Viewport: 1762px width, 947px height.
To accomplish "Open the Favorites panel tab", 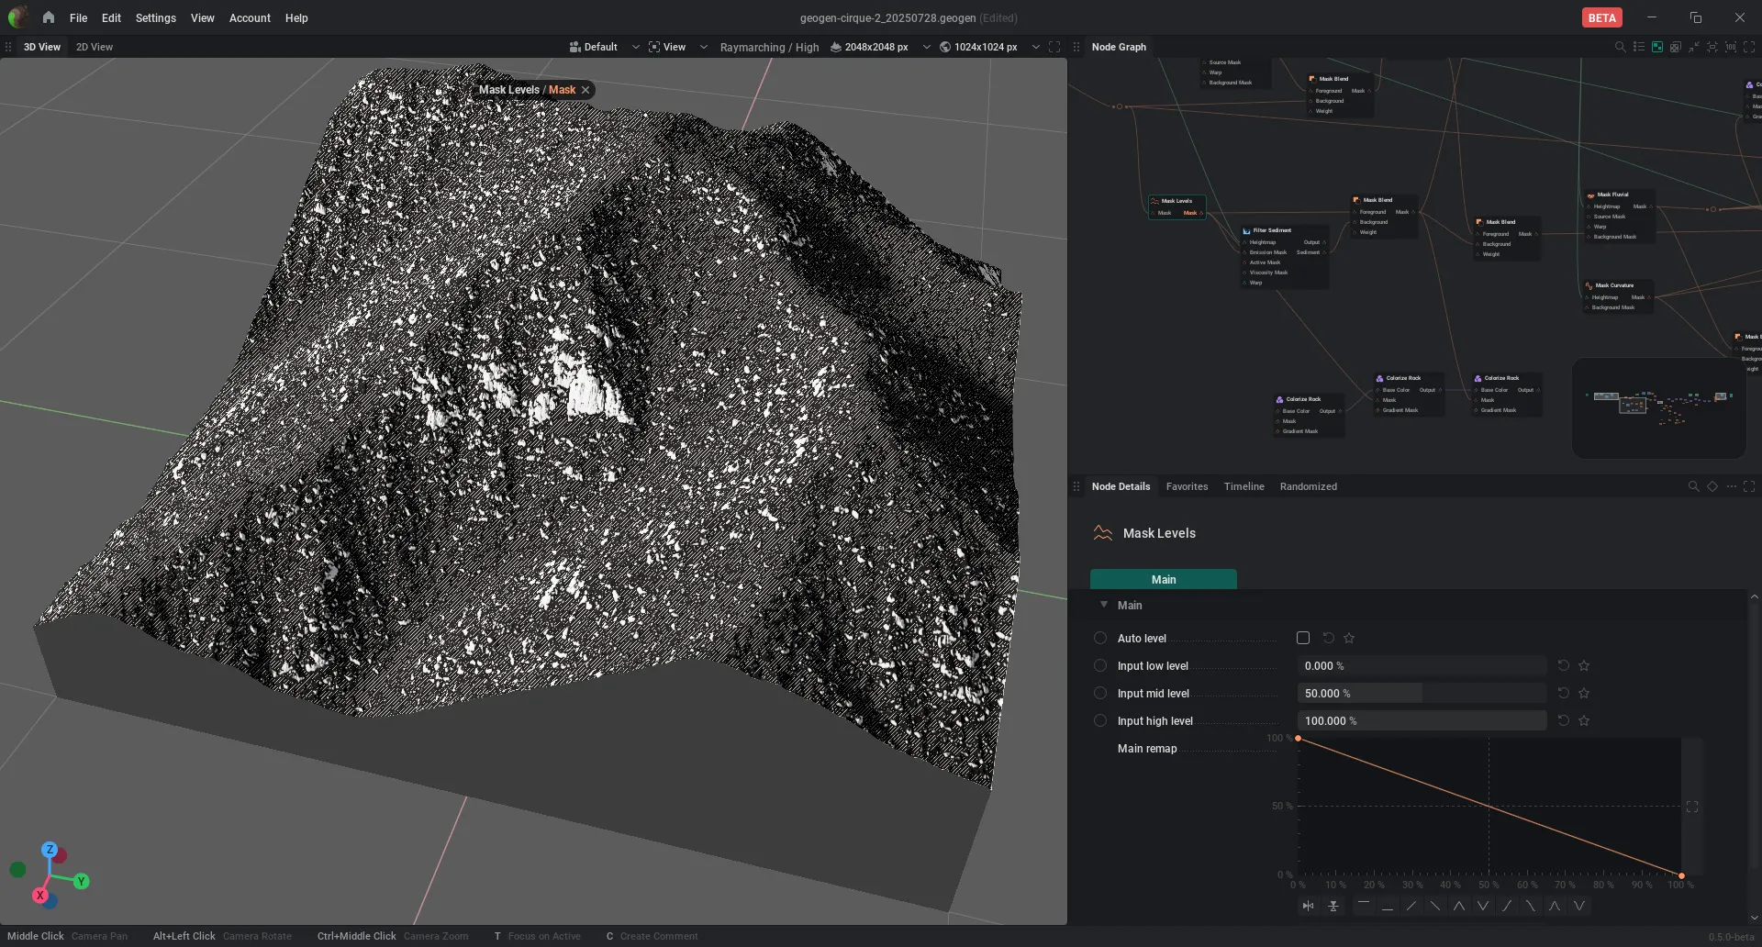I will (1187, 486).
